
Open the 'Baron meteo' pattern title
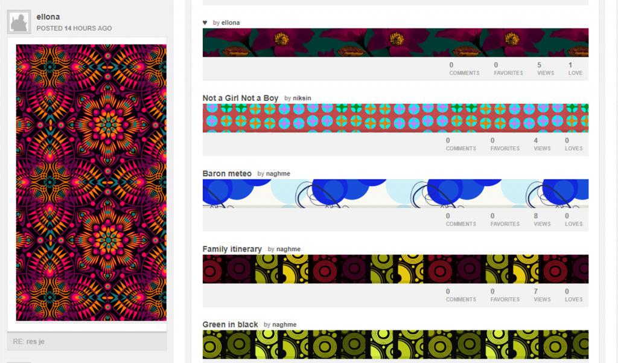pyautogui.click(x=227, y=173)
